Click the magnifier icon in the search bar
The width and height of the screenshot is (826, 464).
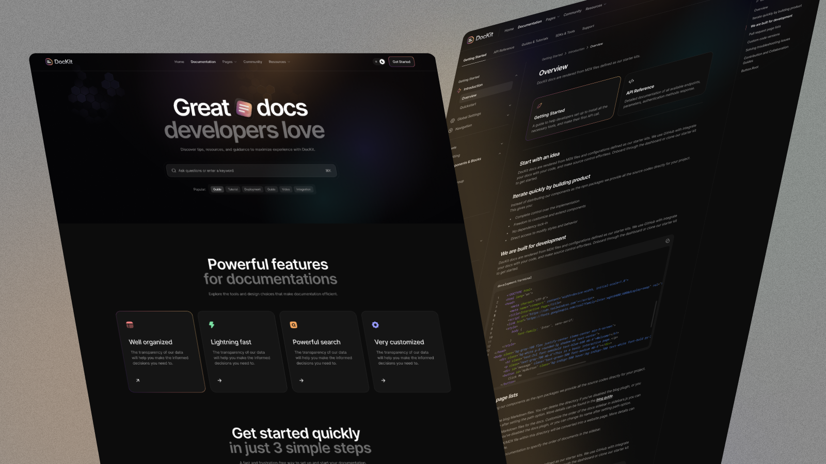pos(174,171)
